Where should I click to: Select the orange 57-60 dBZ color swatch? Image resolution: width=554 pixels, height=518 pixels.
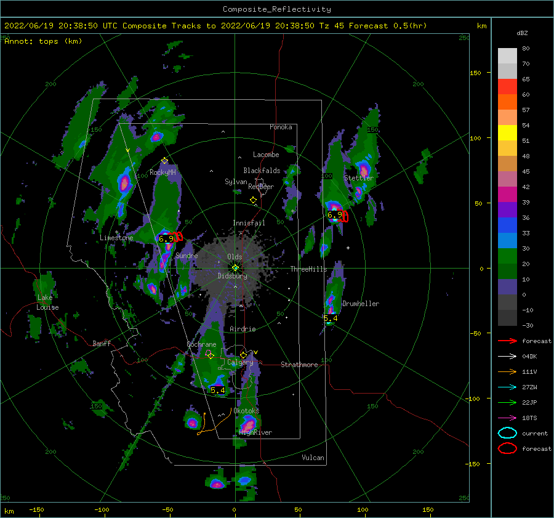point(507,102)
